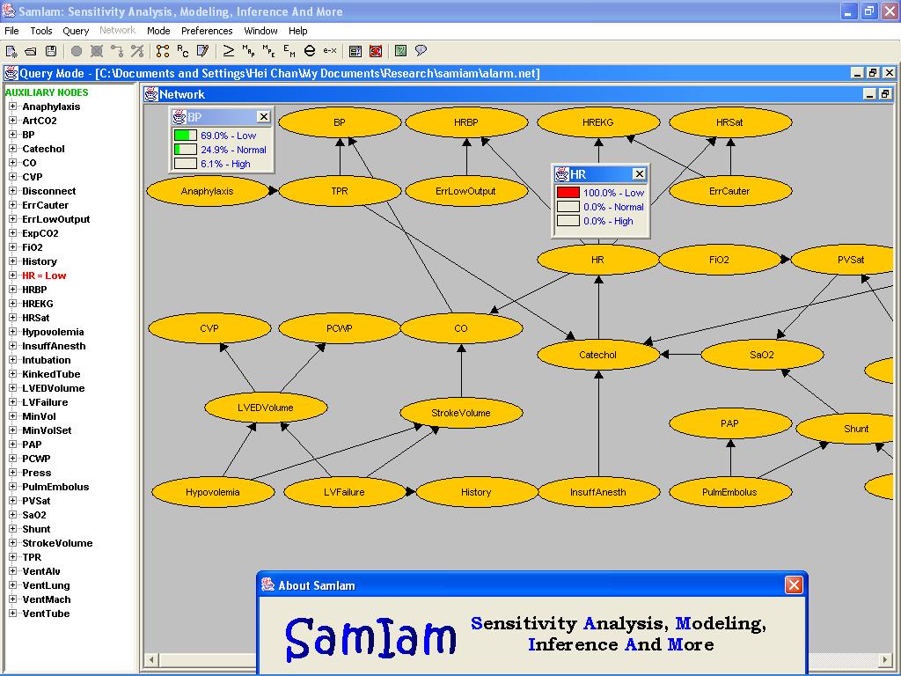
Task: Select the SaO2 node in network
Action: click(x=762, y=355)
